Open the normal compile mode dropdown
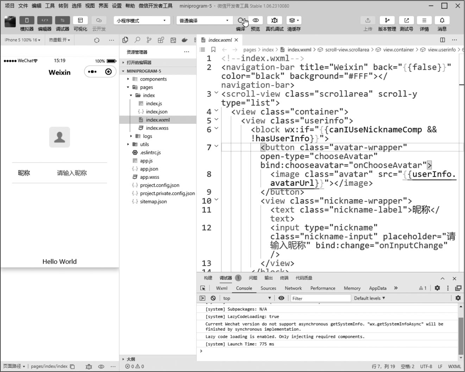 (x=205, y=20)
